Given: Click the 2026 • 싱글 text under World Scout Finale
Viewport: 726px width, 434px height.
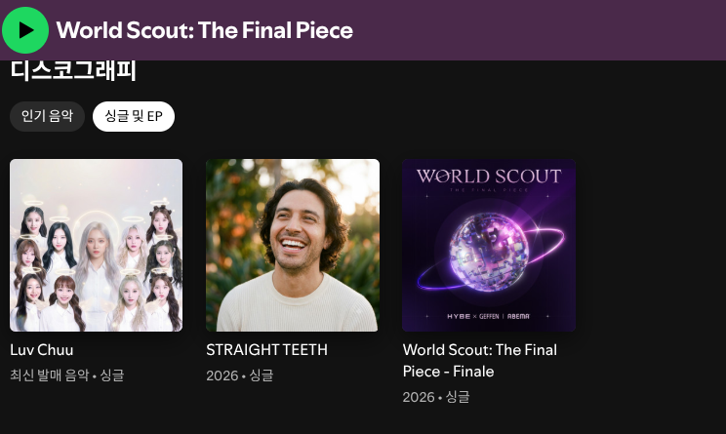Looking at the screenshot, I should pos(436,397).
